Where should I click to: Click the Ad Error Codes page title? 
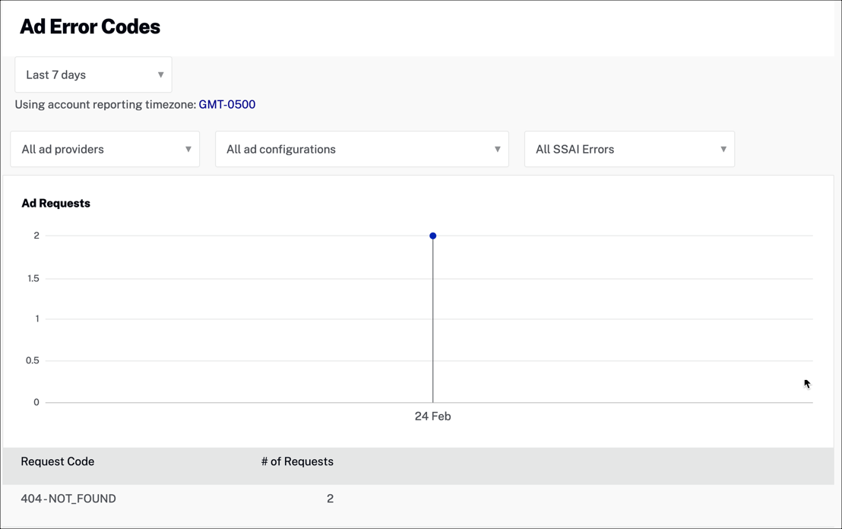click(x=90, y=27)
